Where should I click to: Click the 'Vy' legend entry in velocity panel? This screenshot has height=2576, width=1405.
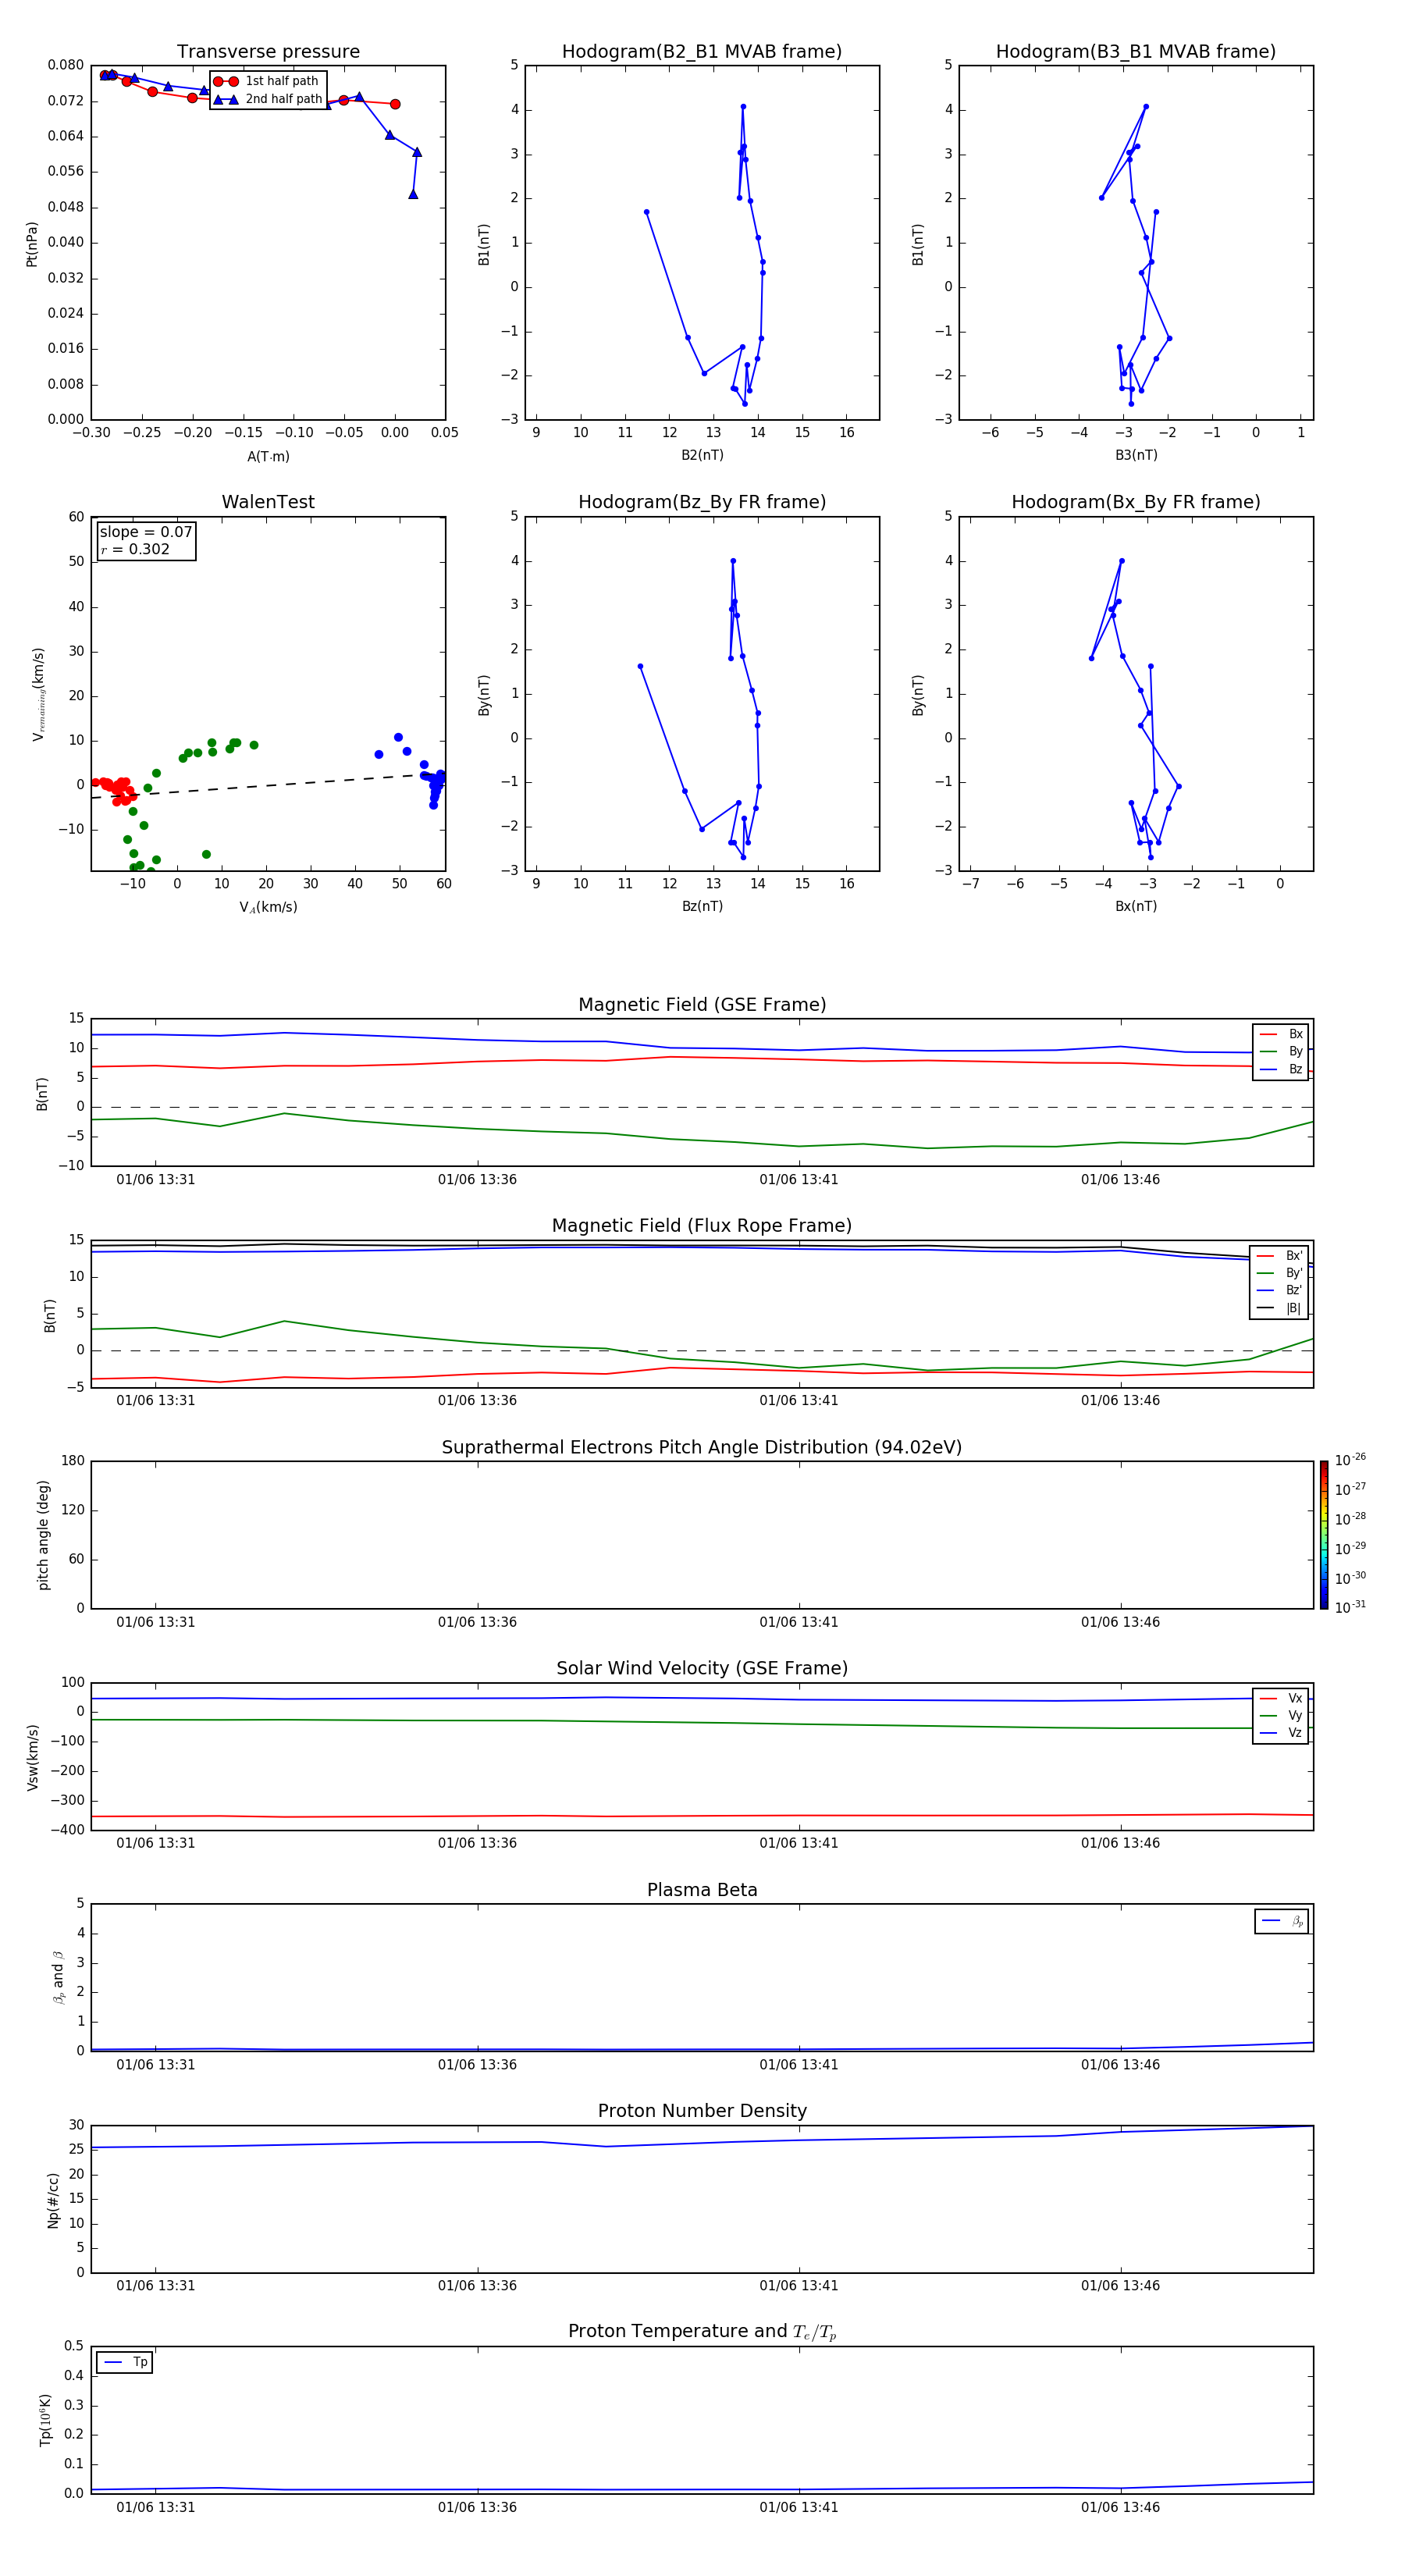click(1281, 1715)
